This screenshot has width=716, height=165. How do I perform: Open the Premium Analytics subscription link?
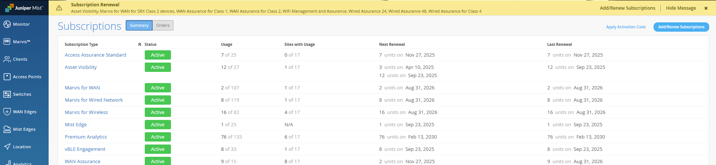tap(86, 137)
